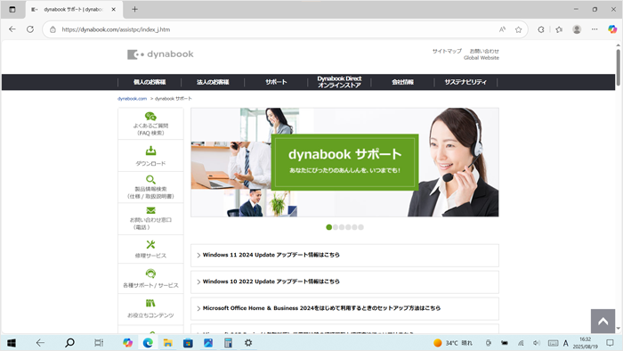Open the Copilot icon in browser toolbar
This screenshot has width=623, height=351.
click(612, 29)
